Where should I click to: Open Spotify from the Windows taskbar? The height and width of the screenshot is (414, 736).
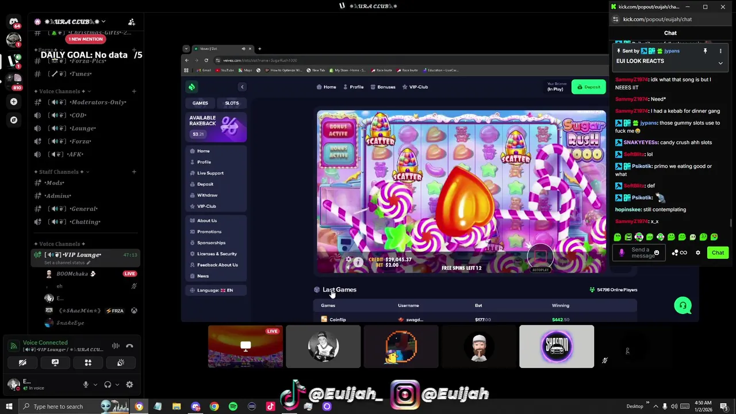click(233, 407)
